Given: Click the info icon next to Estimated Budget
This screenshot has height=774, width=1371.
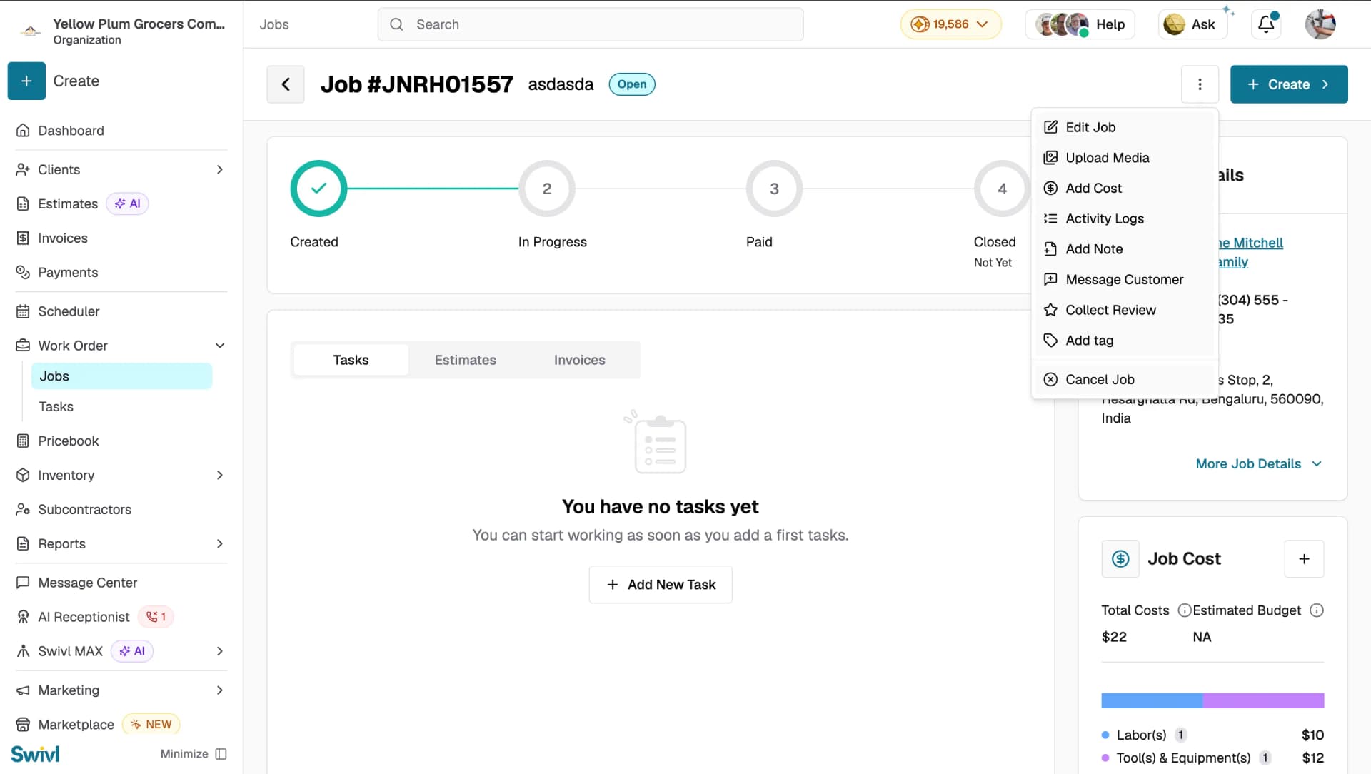Looking at the screenshot, I should [1317, 610].
